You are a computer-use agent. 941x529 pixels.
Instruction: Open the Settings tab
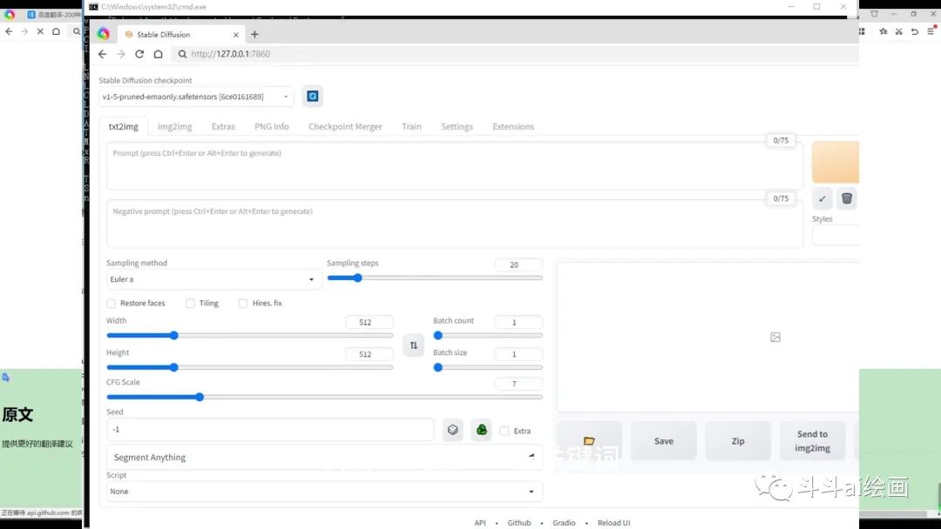pyautogui.click(x=457, y=126)
